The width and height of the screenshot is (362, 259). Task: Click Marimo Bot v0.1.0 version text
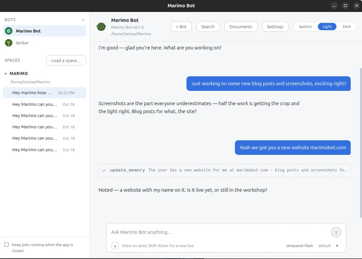[x=127, y=27]
